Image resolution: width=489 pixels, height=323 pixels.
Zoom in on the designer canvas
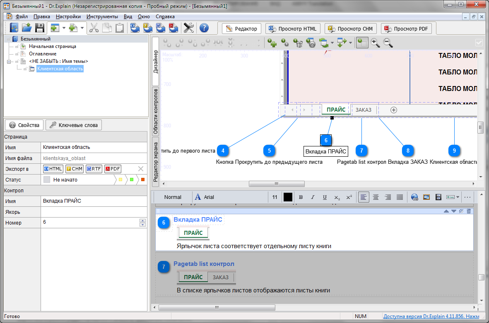point(375,43)
